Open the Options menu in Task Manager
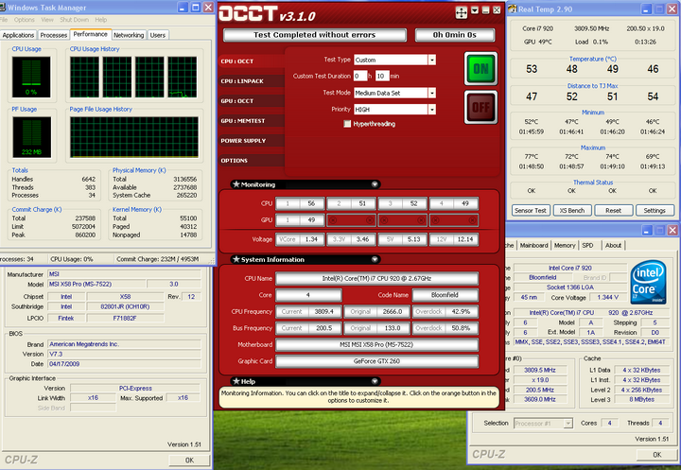Screen dimensions: 681x470 24,20
